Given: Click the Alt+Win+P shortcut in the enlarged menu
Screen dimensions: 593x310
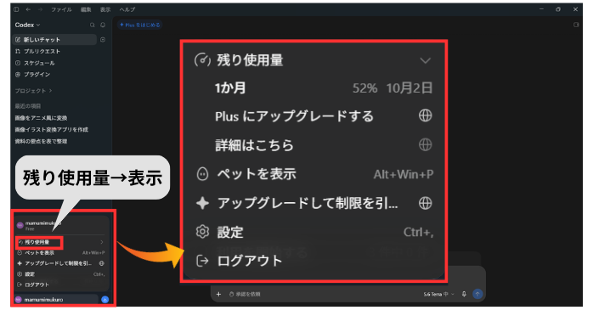Looking at the screenshot, I should 404,174.
